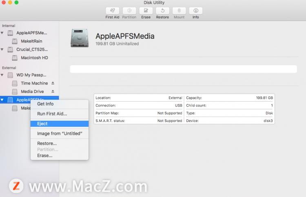Click the Device value disk3
The height and width of the screenshot is (197, 306).
pos(268,121)
